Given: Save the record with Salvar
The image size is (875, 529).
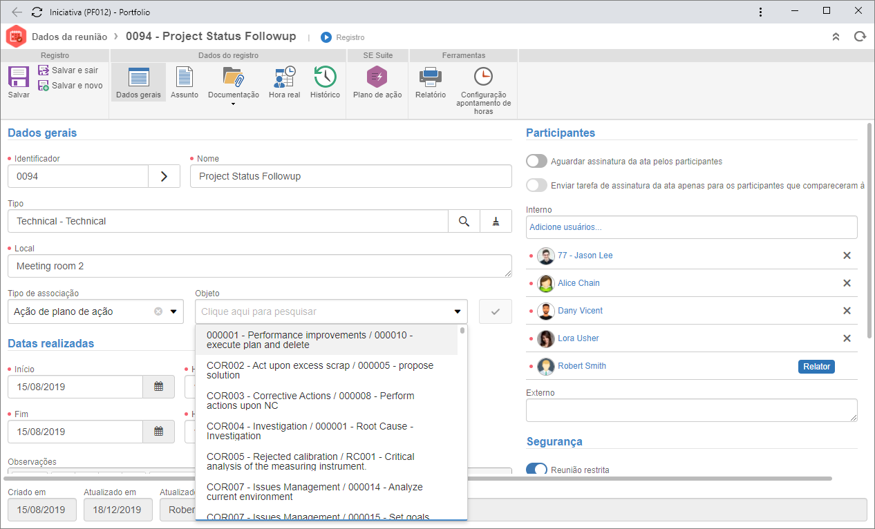Looking at the screenshot, I should 19,82.
